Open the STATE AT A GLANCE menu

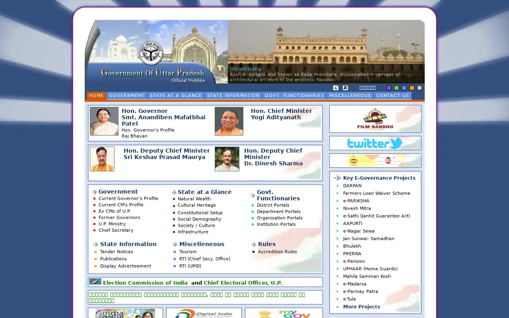click(176, 96)
